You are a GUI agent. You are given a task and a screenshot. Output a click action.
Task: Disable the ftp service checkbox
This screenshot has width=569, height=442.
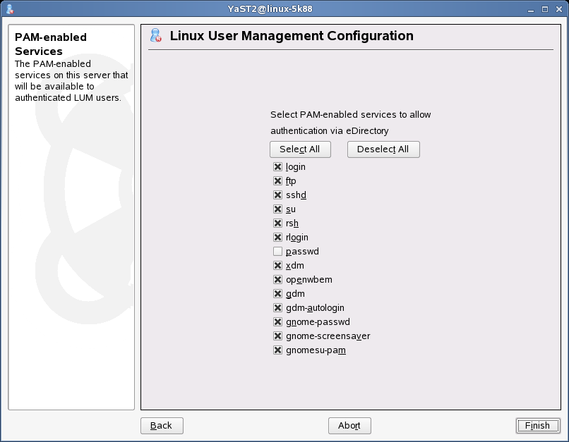pos(277,181)
